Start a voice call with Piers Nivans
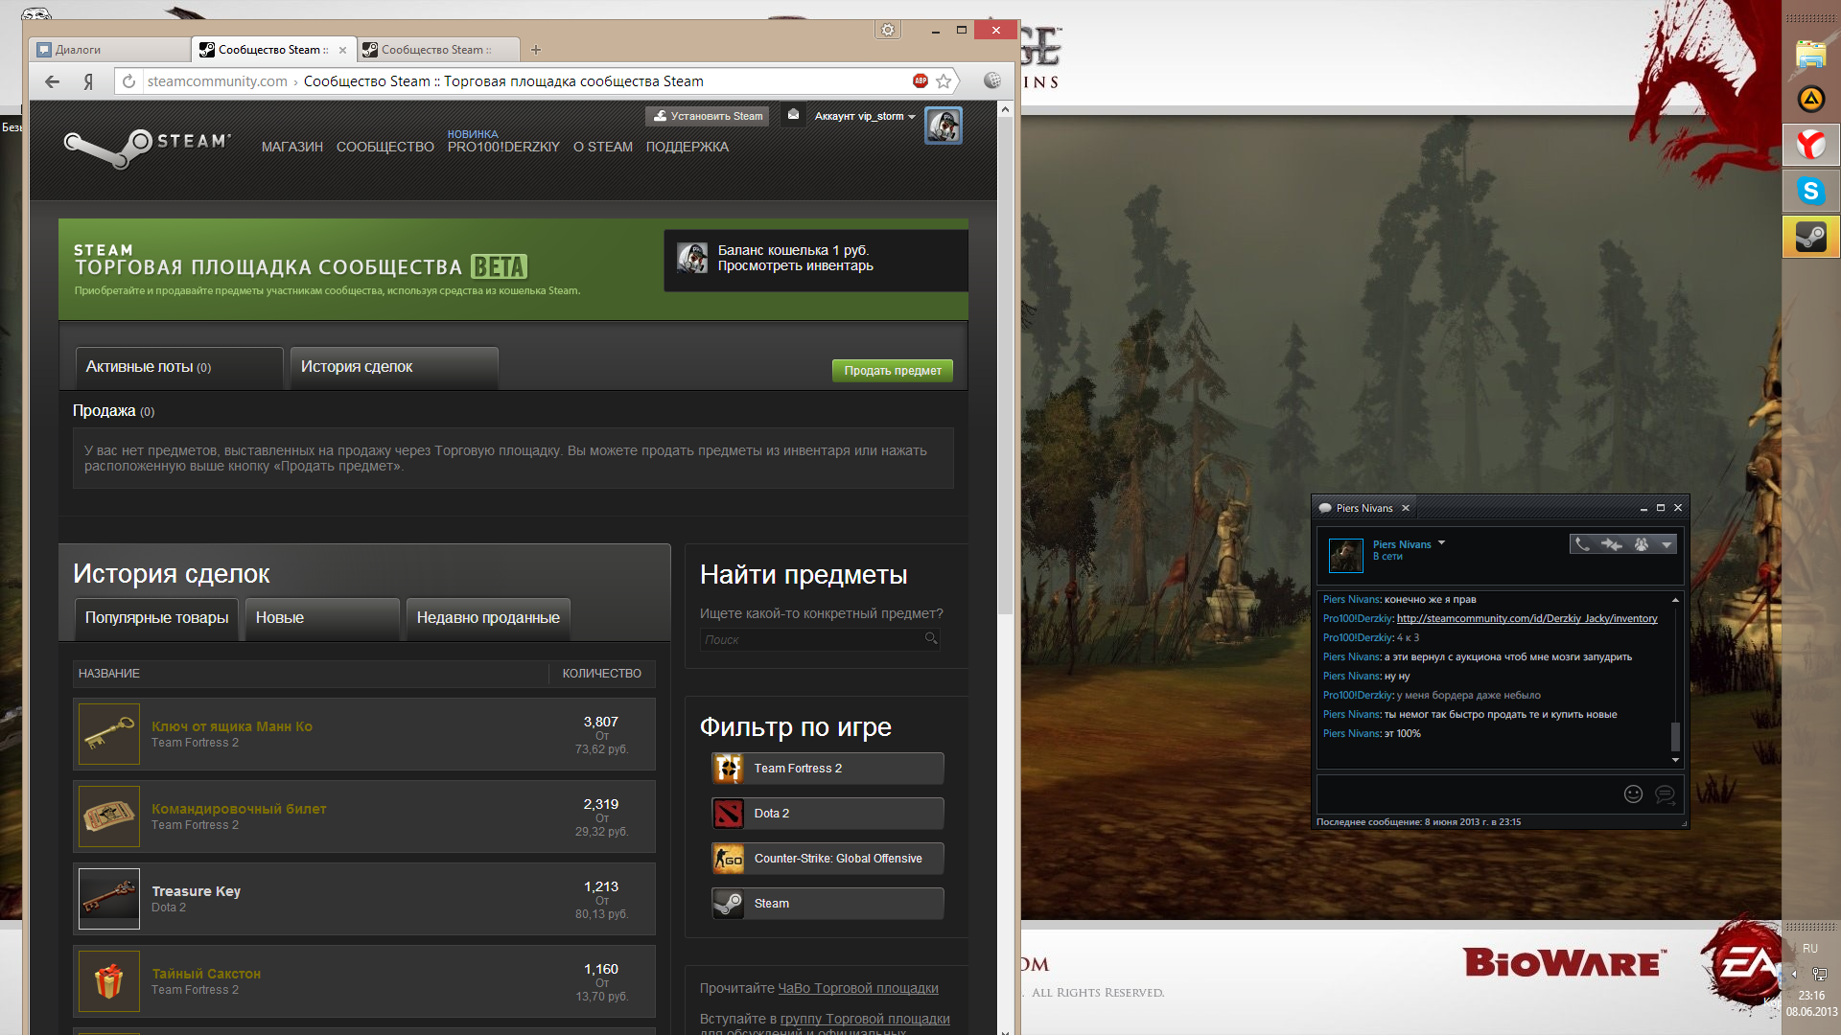Screen dimensions: 1841x1035 [x=1582, y=544]
